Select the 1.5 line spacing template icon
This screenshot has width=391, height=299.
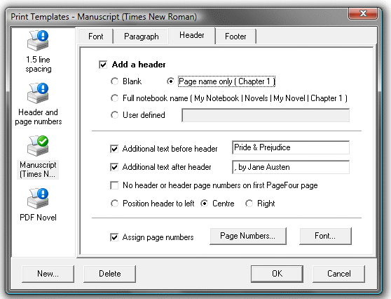[38, 41]
